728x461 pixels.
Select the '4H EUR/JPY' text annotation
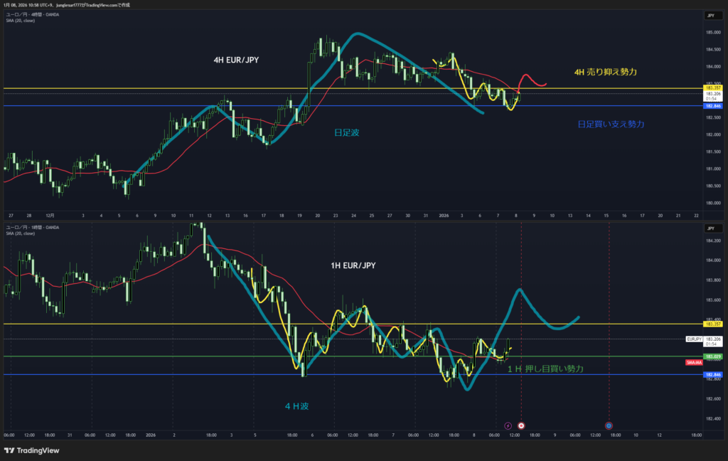[x=236, y=60]
